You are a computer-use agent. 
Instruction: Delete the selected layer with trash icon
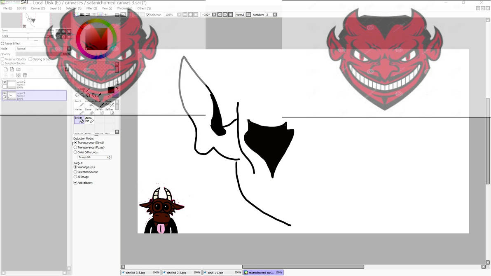pos(25,75)
